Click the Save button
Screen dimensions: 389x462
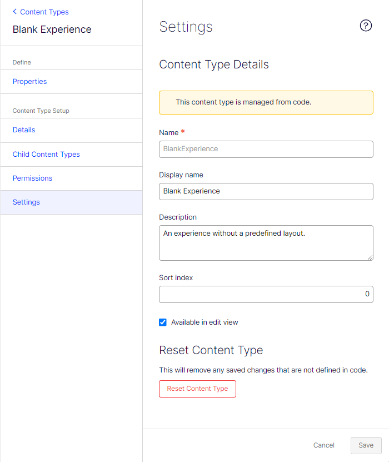tap(366, 445)
